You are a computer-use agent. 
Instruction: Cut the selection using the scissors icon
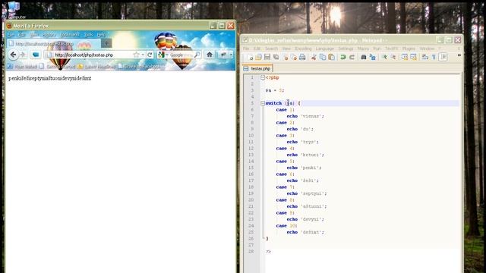[x=314, y=57]
